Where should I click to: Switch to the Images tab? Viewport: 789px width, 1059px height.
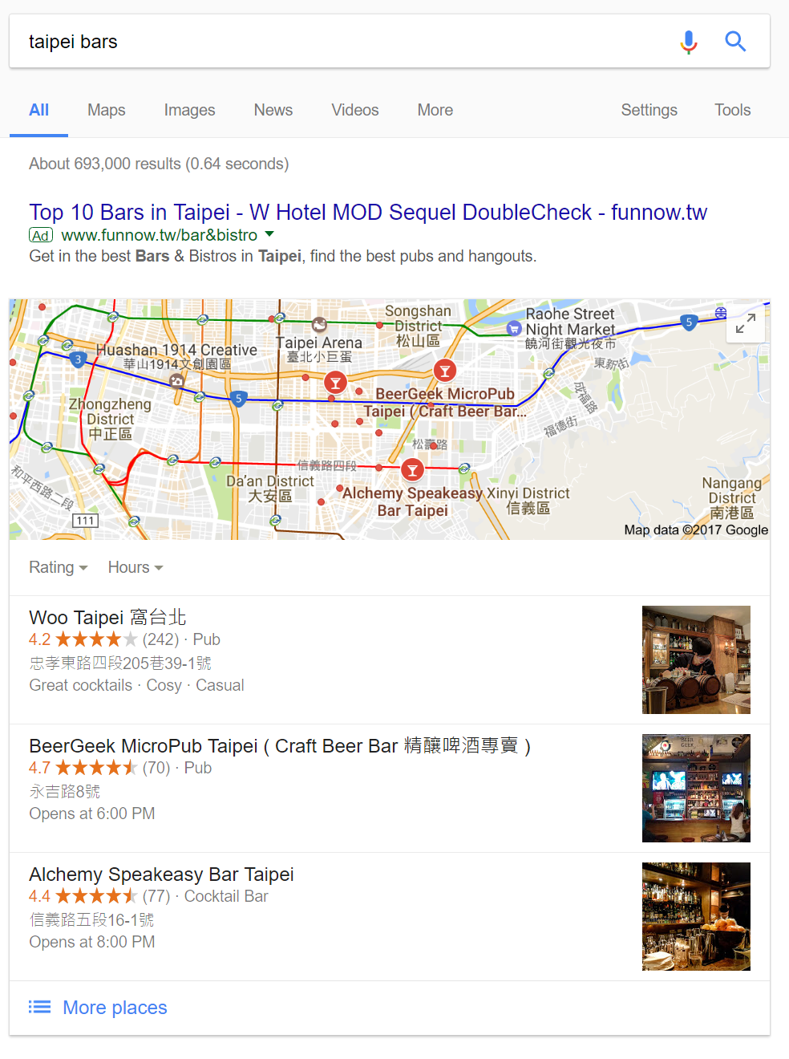tap(189, 110)
